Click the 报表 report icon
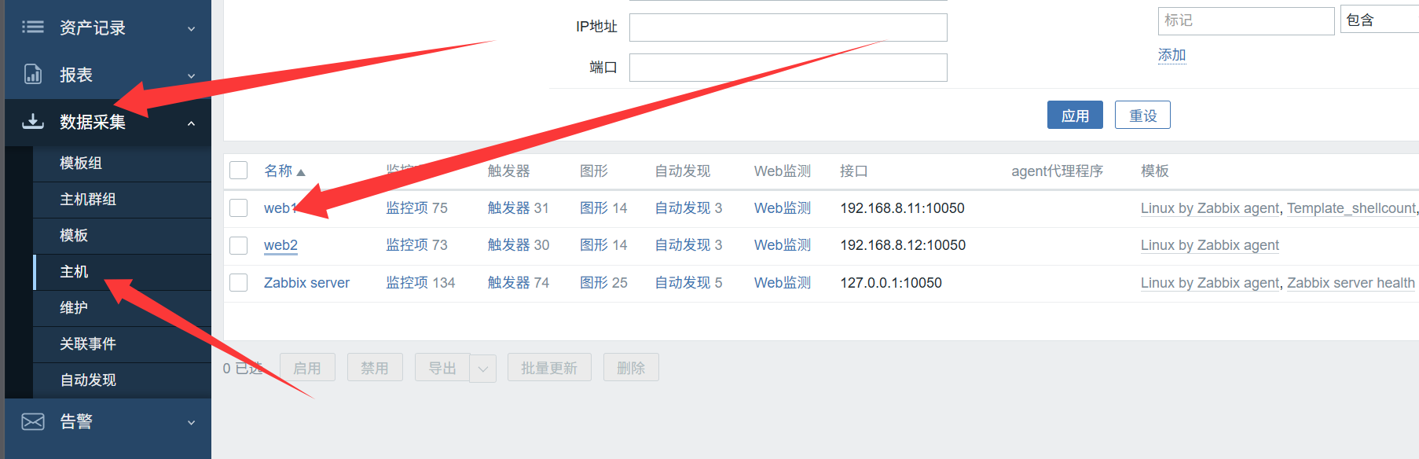Screen dimensions: 1419x459 pyautogui.click(x=33, y=74)
